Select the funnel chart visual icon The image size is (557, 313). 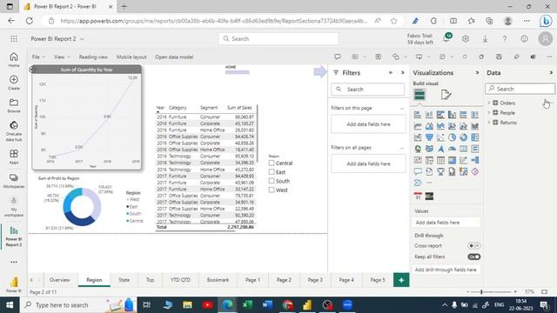pyautogui.click(x=429, y=137)
